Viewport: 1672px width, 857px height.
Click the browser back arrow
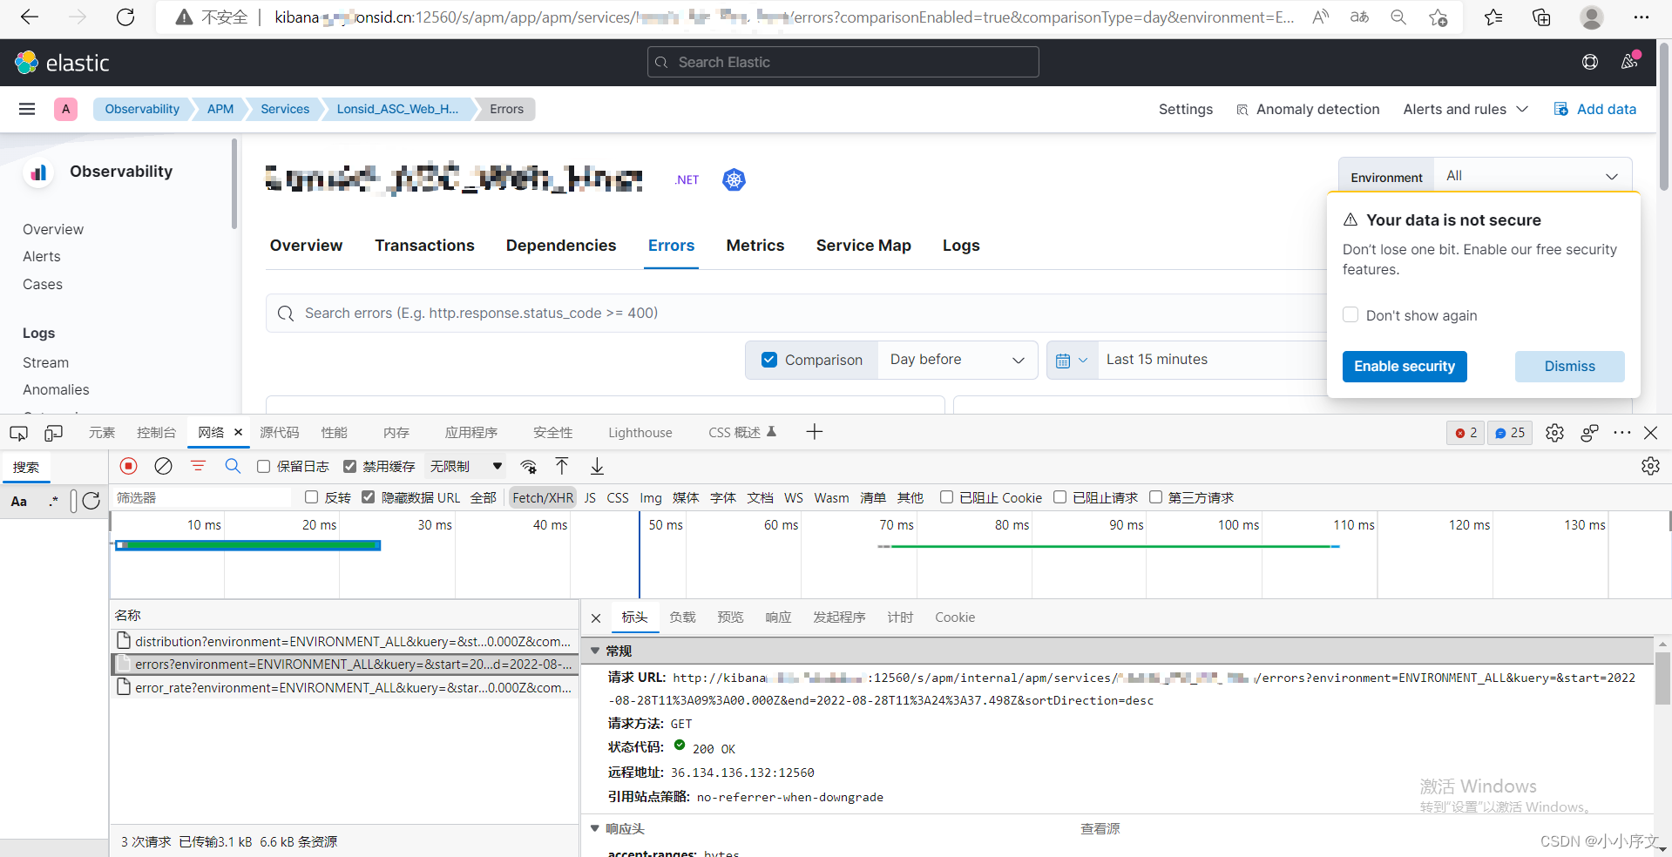pos(30,17)
